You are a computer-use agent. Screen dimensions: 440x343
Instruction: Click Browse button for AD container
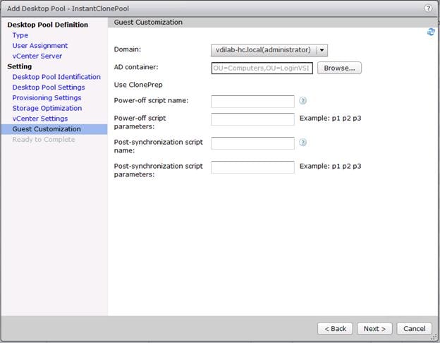tap(339, 68)
